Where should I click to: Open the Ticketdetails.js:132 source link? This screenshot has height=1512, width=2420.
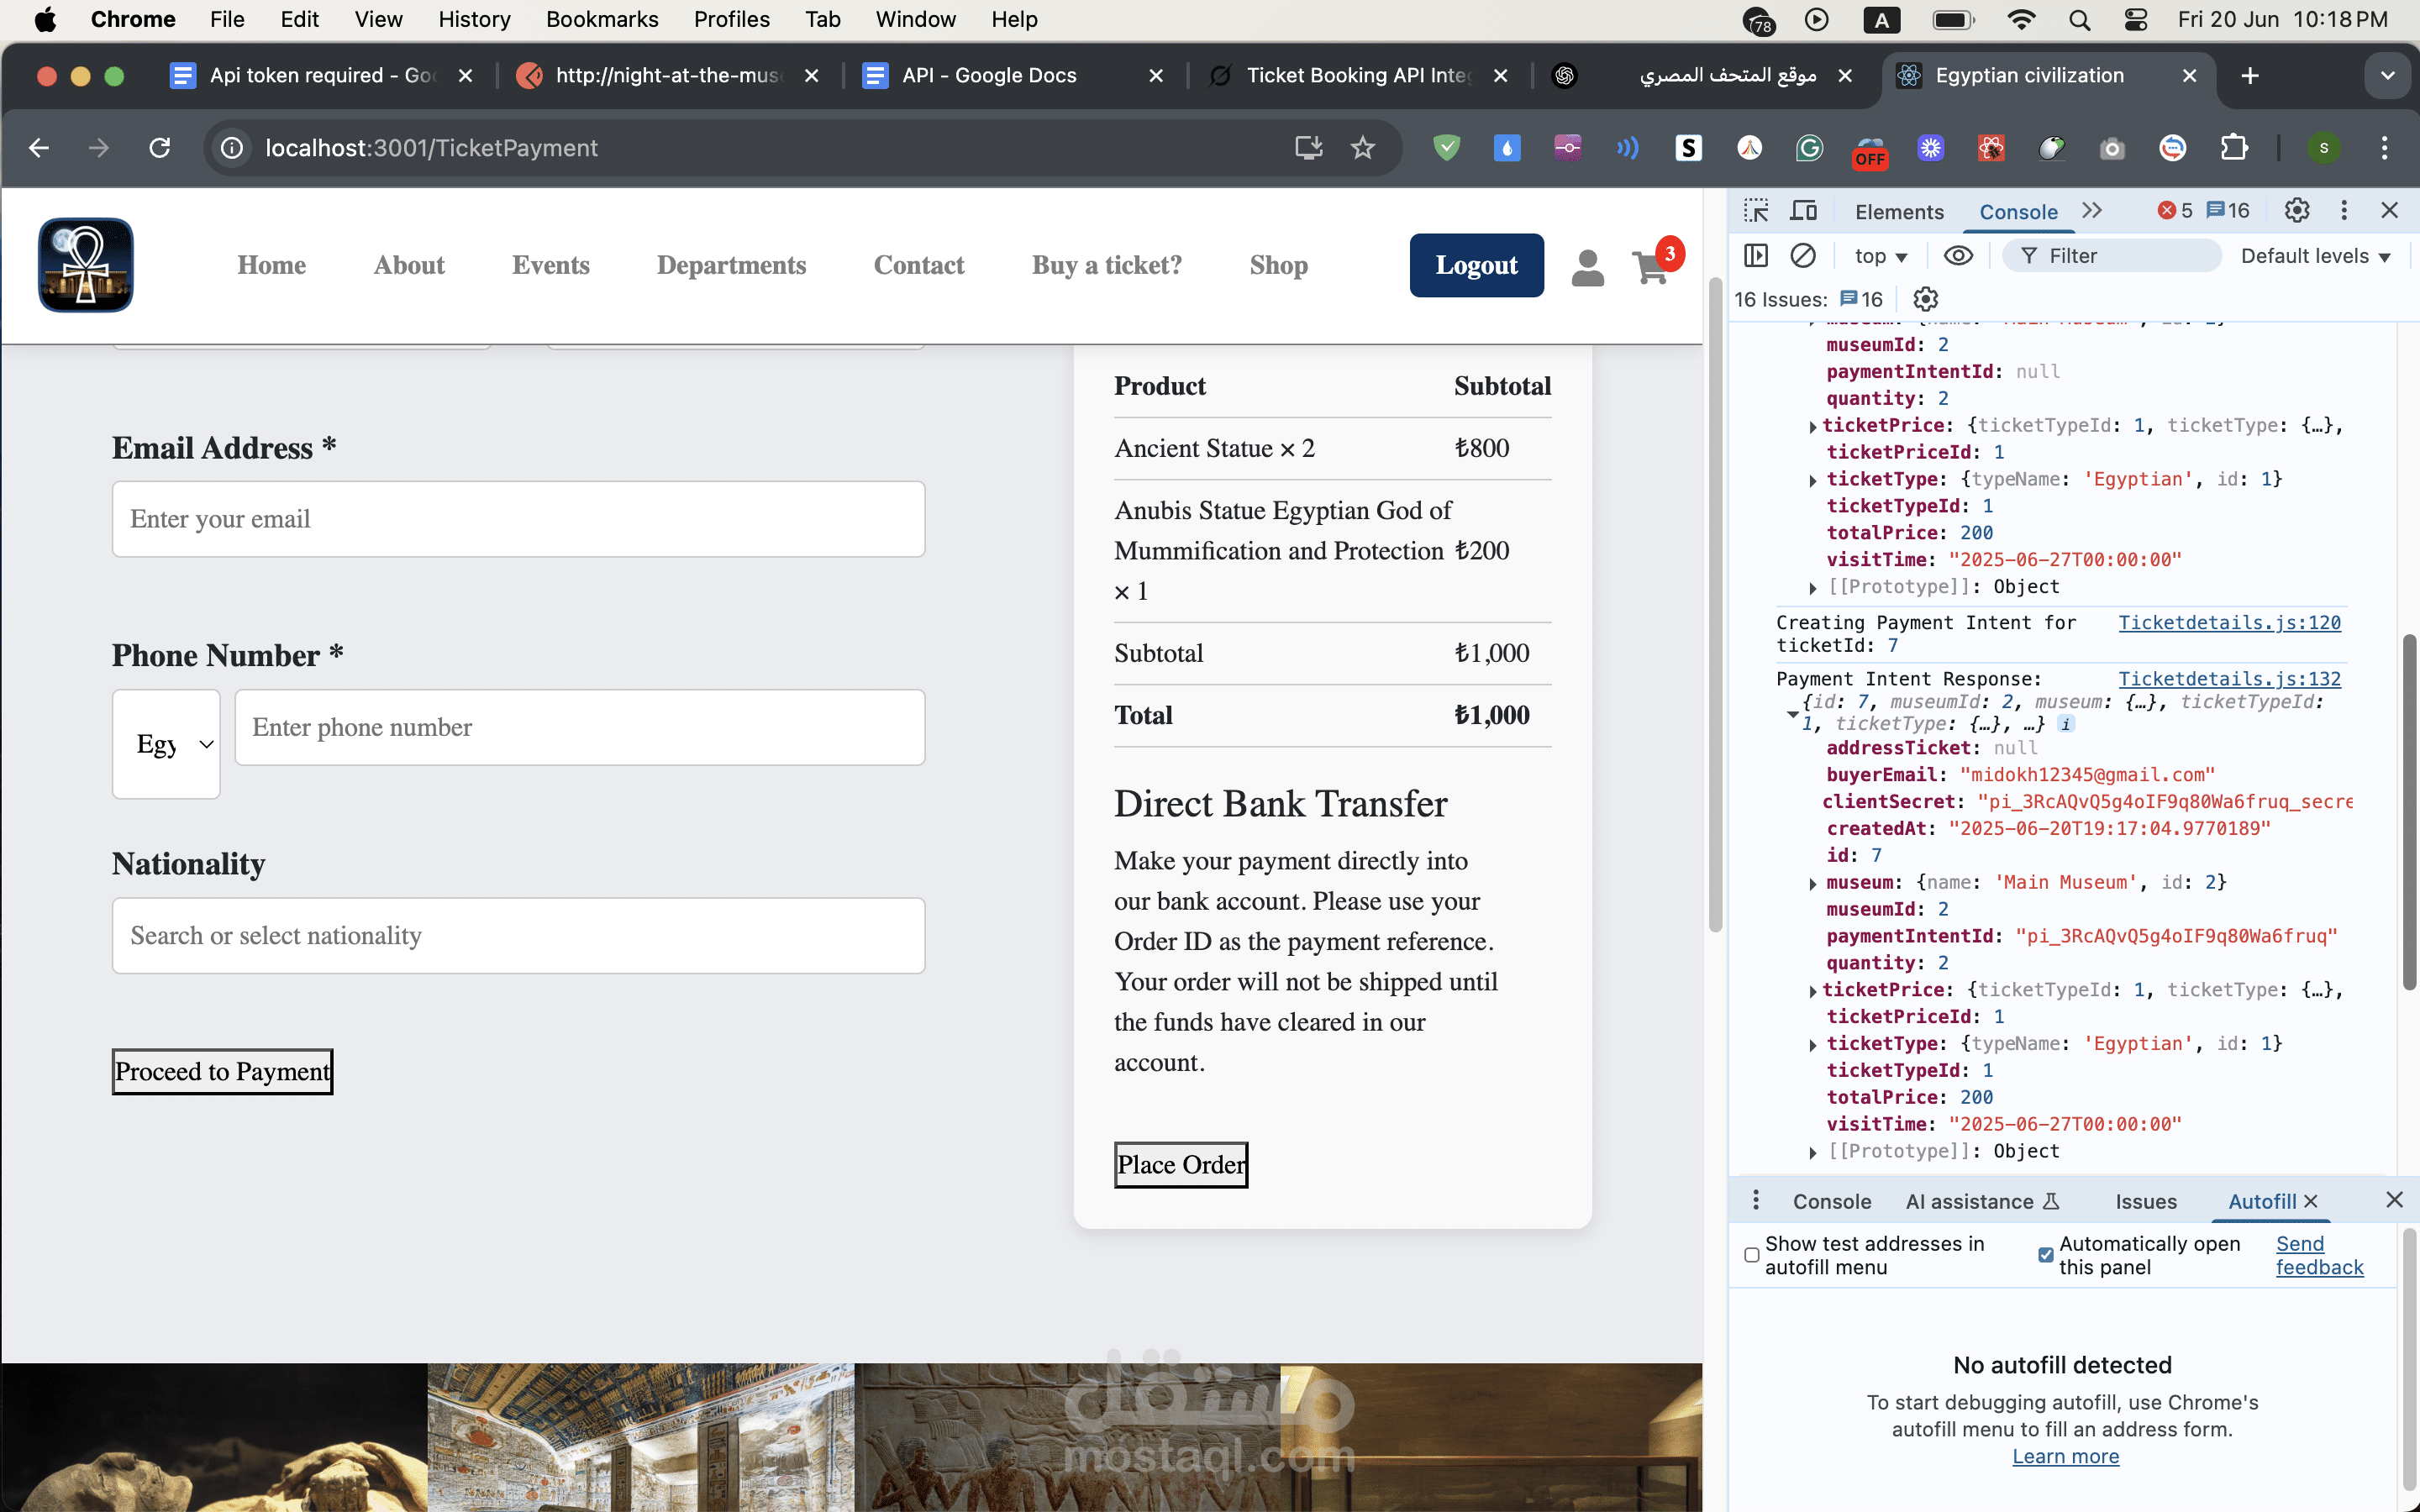click(x=2229, y=679)
